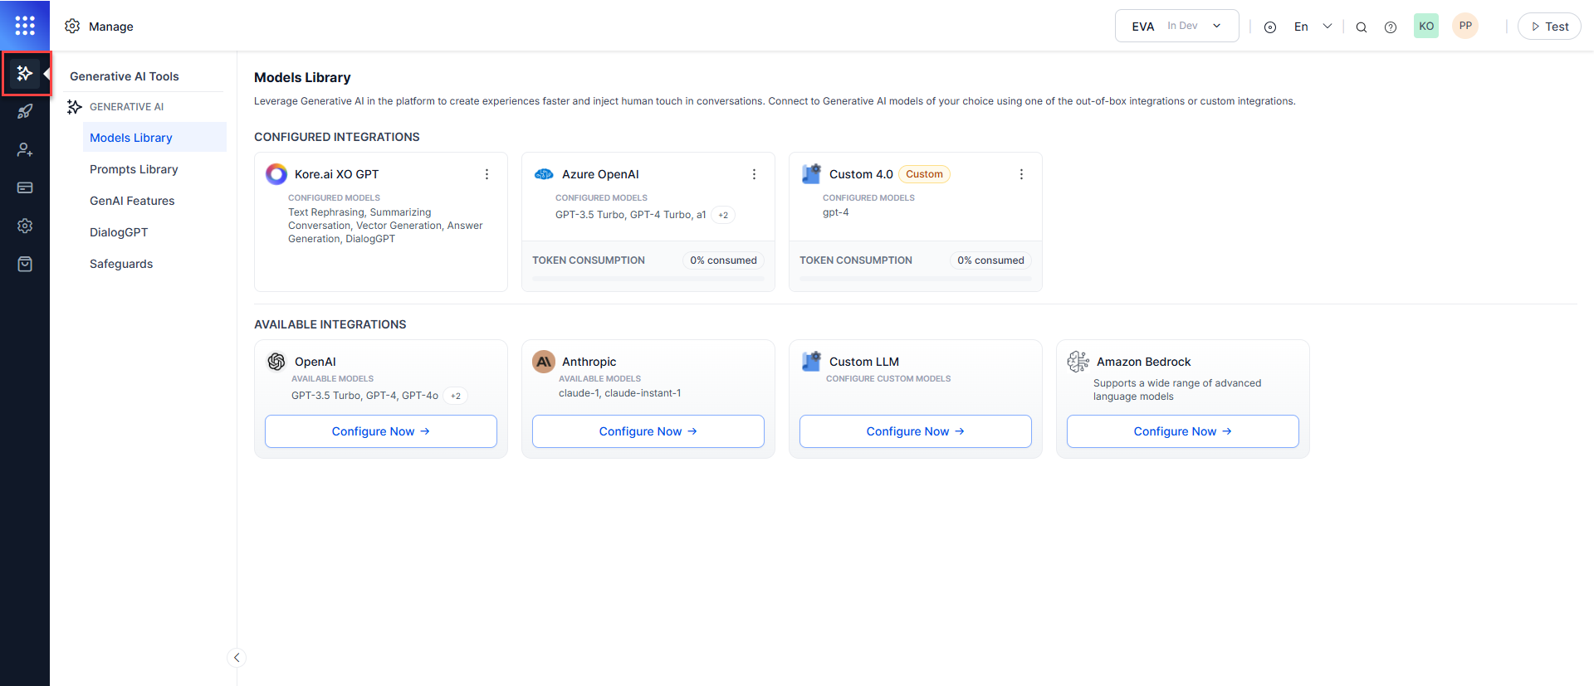Click the Test button
Image resolution: width=1594 pixels, height=686 pixels.
1549,27
